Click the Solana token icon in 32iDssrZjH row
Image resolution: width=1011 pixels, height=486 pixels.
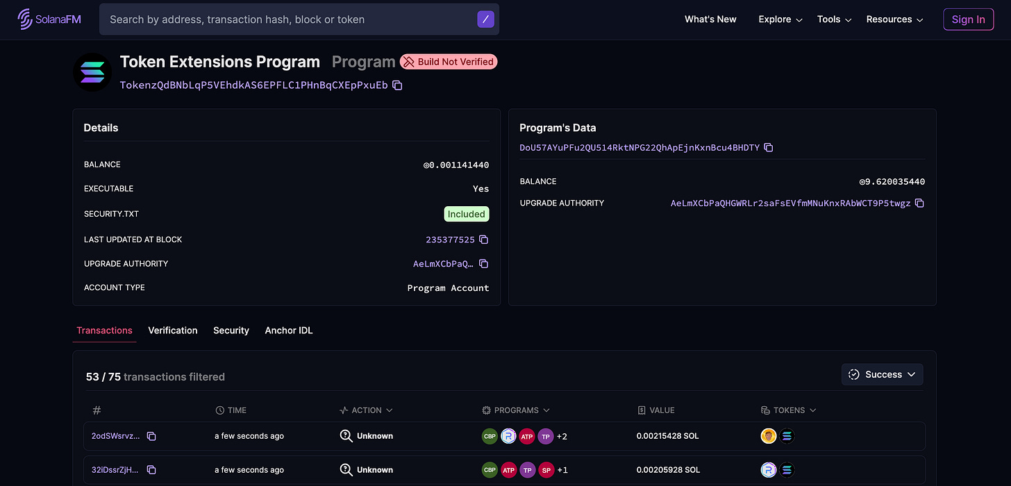(x=787, y=470)
